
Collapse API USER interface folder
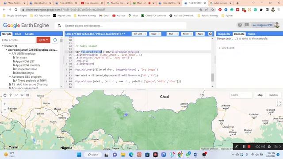point(10,54)
